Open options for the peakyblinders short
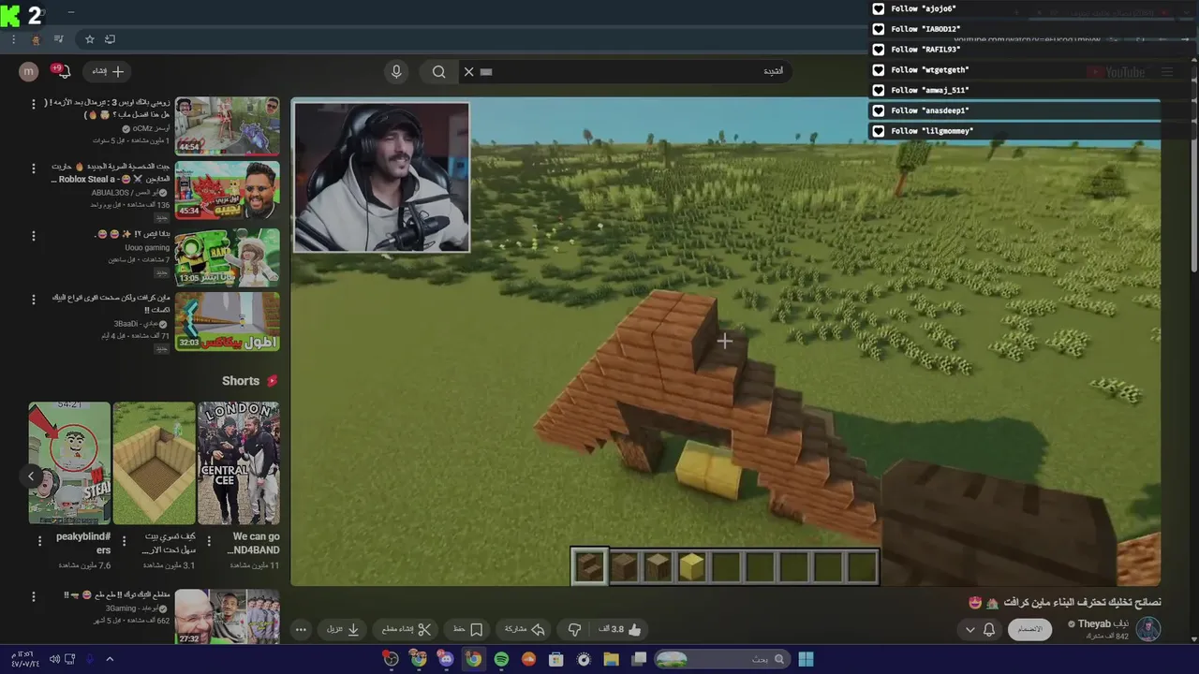This screenshot has width=1199, height=674. [39, 540]
